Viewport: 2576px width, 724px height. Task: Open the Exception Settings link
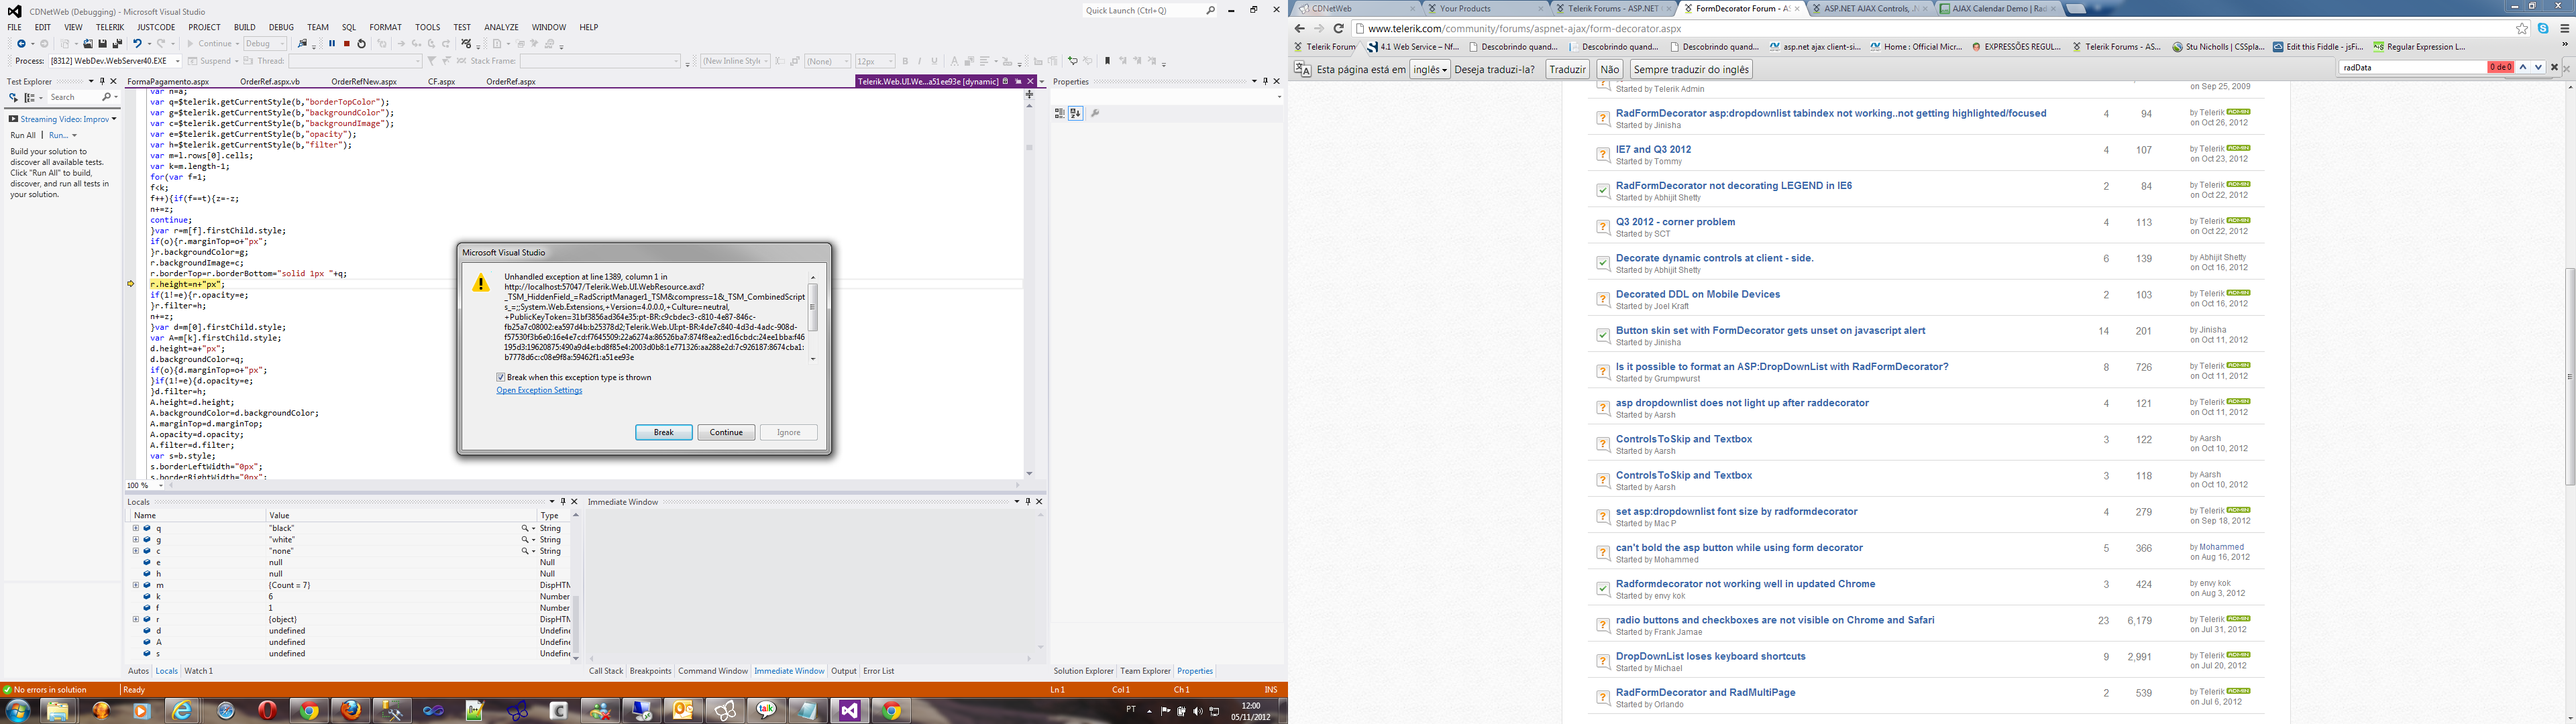click(539, 391)
